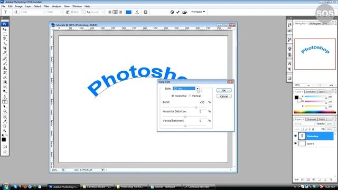Click Cancel in Warp Text dialog

[x=224, y=96]
